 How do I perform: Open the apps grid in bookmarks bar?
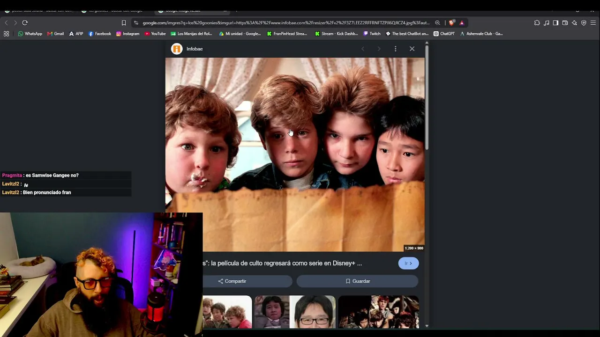[6, 34]
